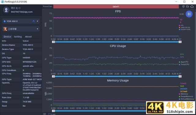
Task: Click the cloud upload icon
Action: (x=192, y=7)
